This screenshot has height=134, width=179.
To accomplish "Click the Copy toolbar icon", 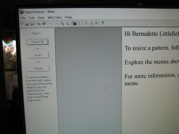I will click(x=39, y=24).
